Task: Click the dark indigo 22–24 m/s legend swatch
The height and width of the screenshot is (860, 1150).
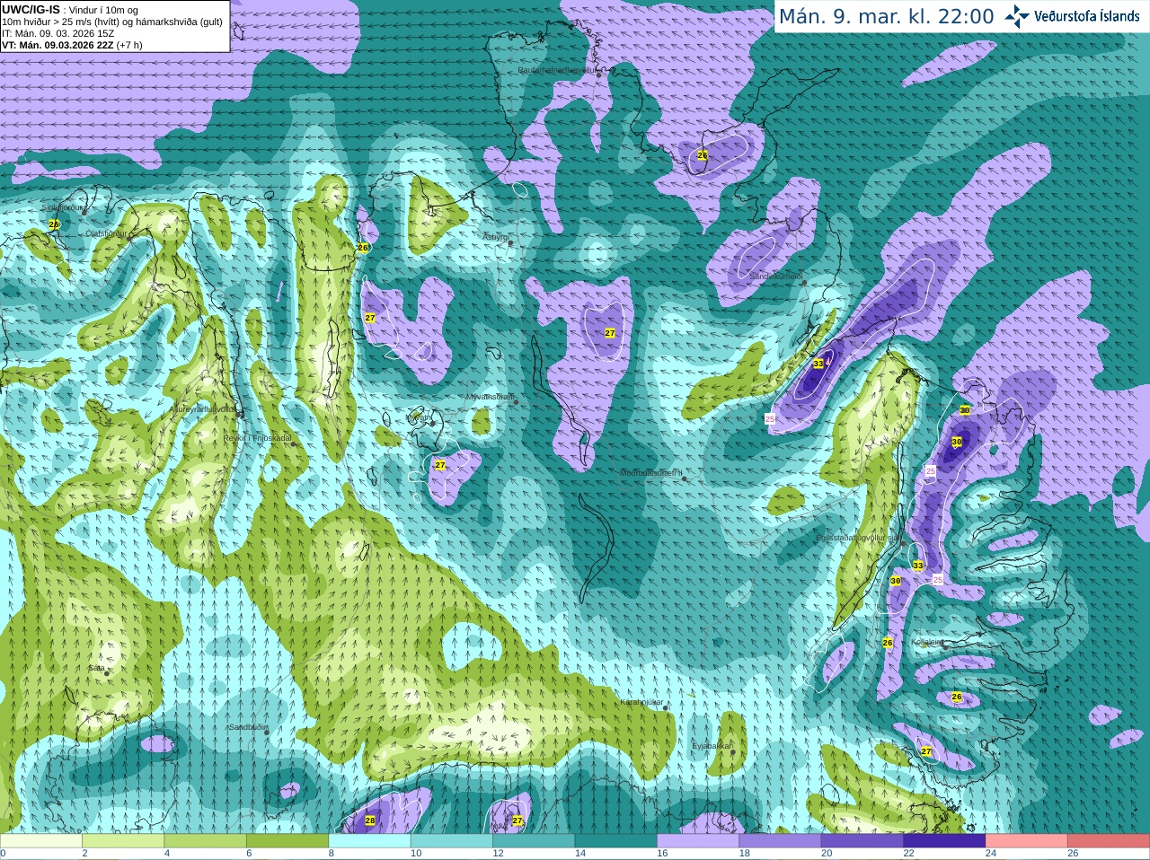Action: (x=944, y=841)
